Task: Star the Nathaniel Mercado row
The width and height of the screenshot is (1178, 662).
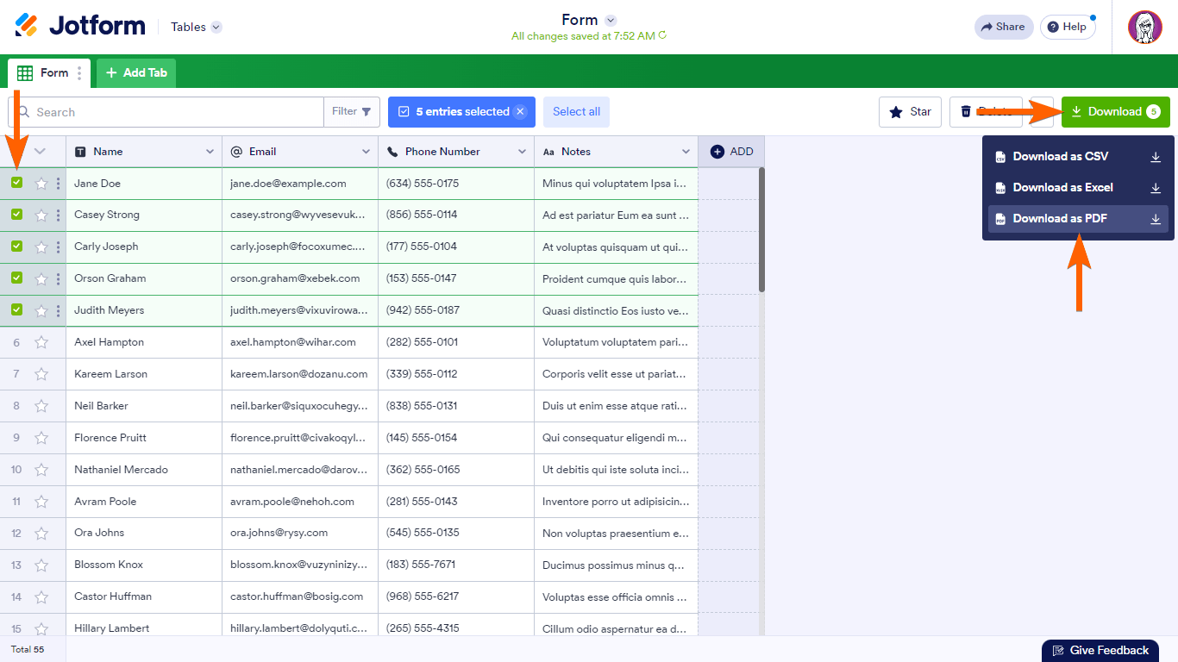Action: coord(41,470)
